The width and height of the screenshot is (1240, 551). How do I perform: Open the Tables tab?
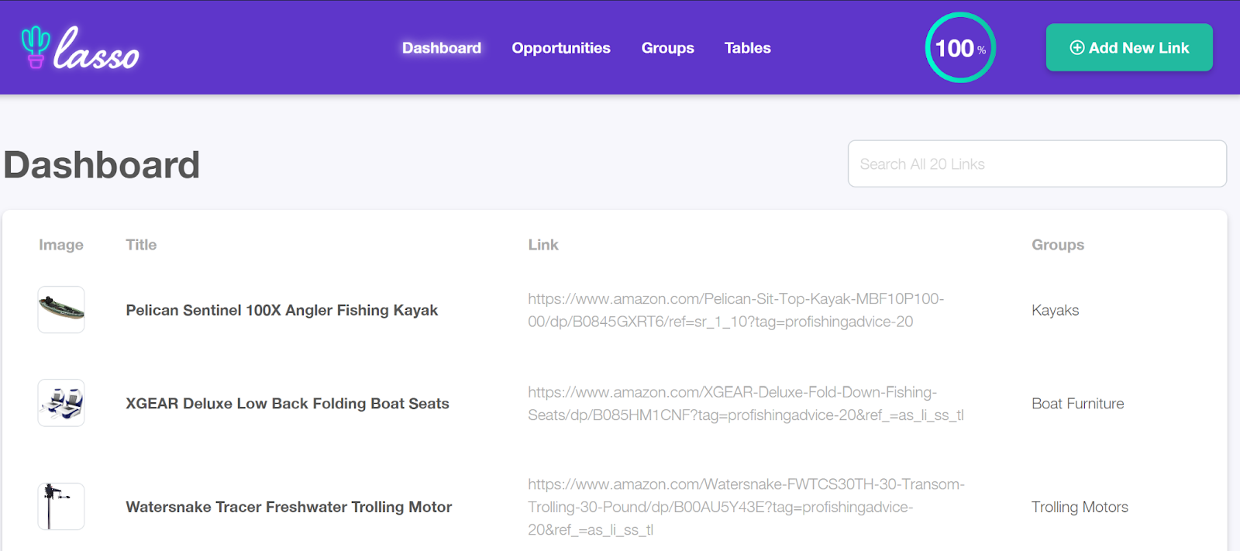[x=748, y=48]
